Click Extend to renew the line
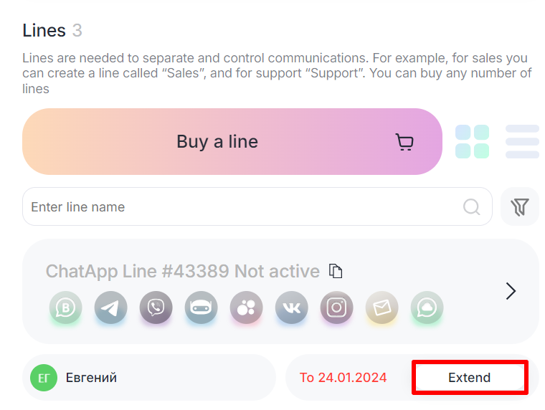Image resolution: width=545 pixels, height=410 pixels. pyautogui.click(x=470, y=378)
